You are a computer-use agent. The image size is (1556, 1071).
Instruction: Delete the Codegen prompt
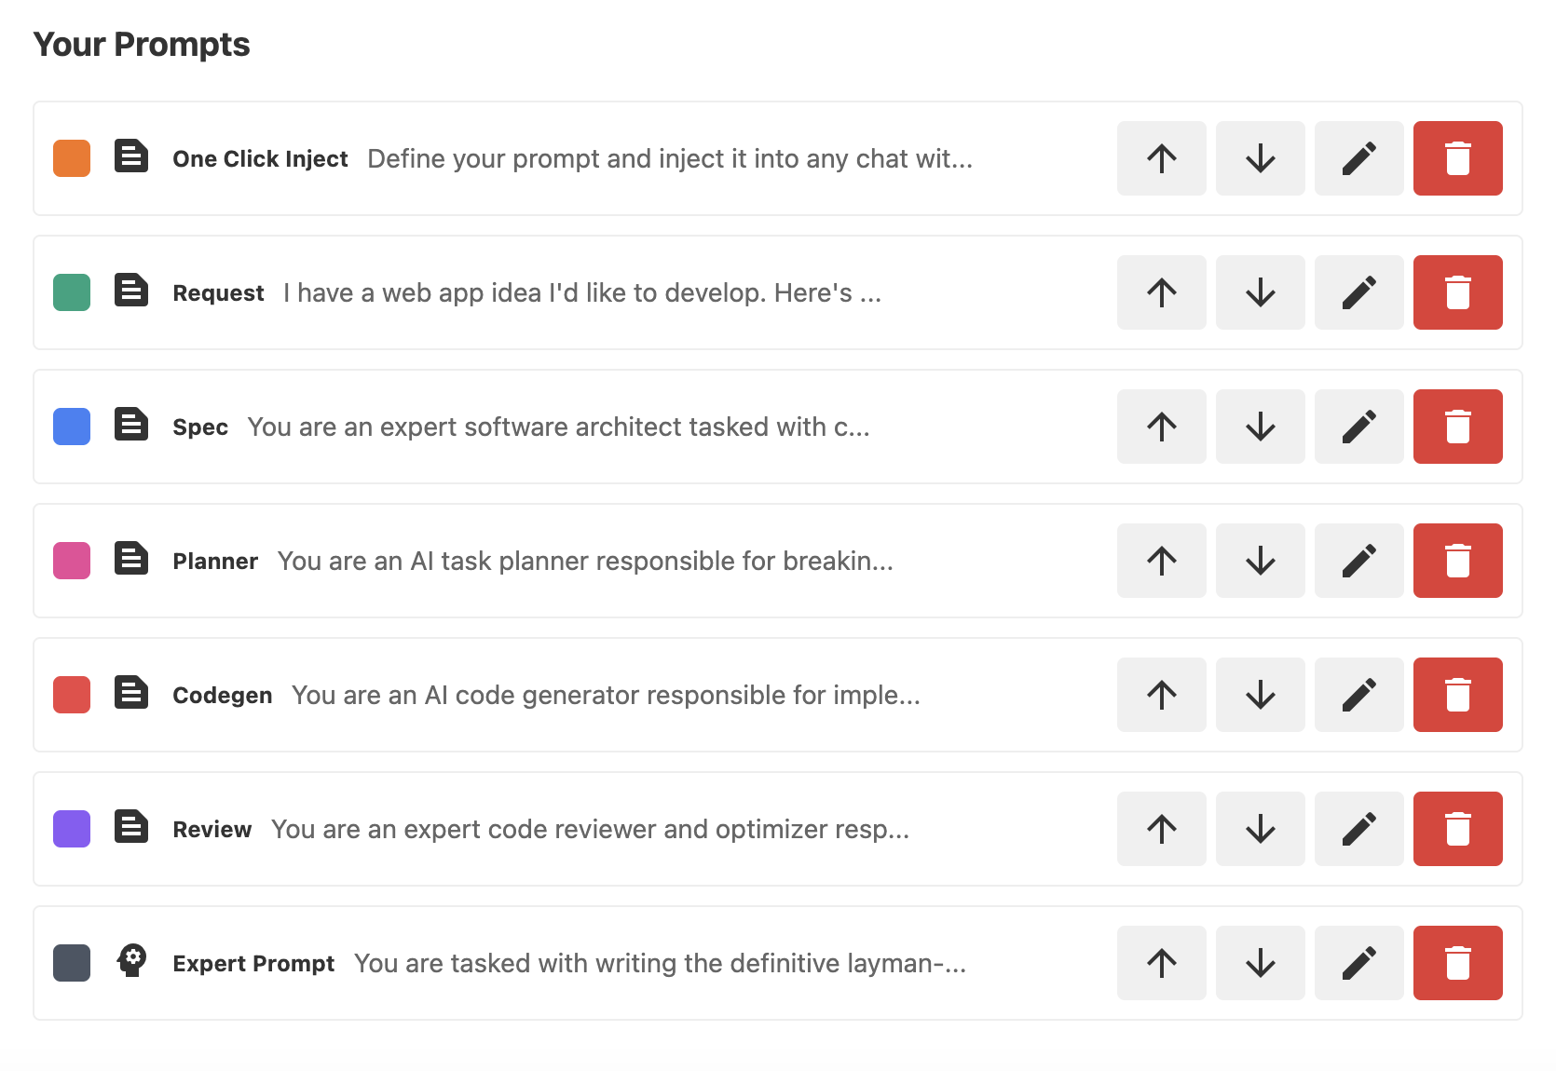click(1457, 695)
